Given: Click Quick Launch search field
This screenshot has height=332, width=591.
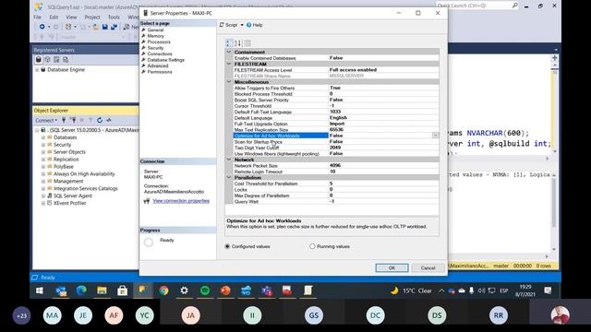Looking at the screenshot, I should pos(476,6).
